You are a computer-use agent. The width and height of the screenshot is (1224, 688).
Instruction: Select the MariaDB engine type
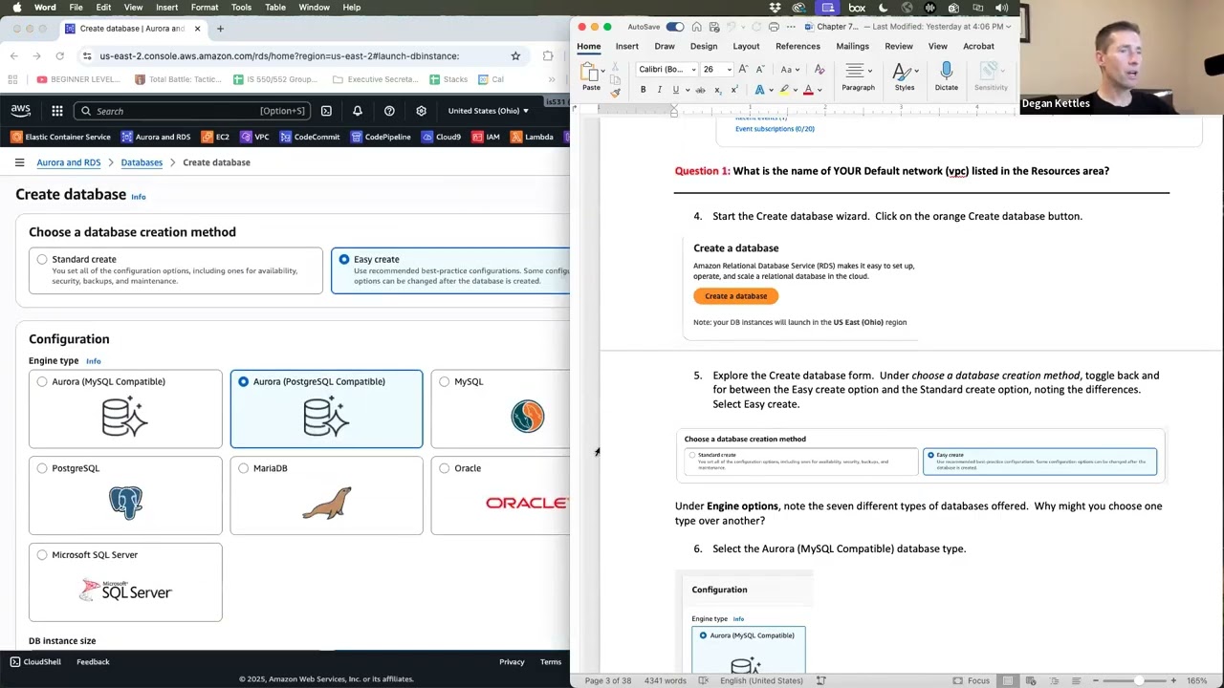point(243,468)
